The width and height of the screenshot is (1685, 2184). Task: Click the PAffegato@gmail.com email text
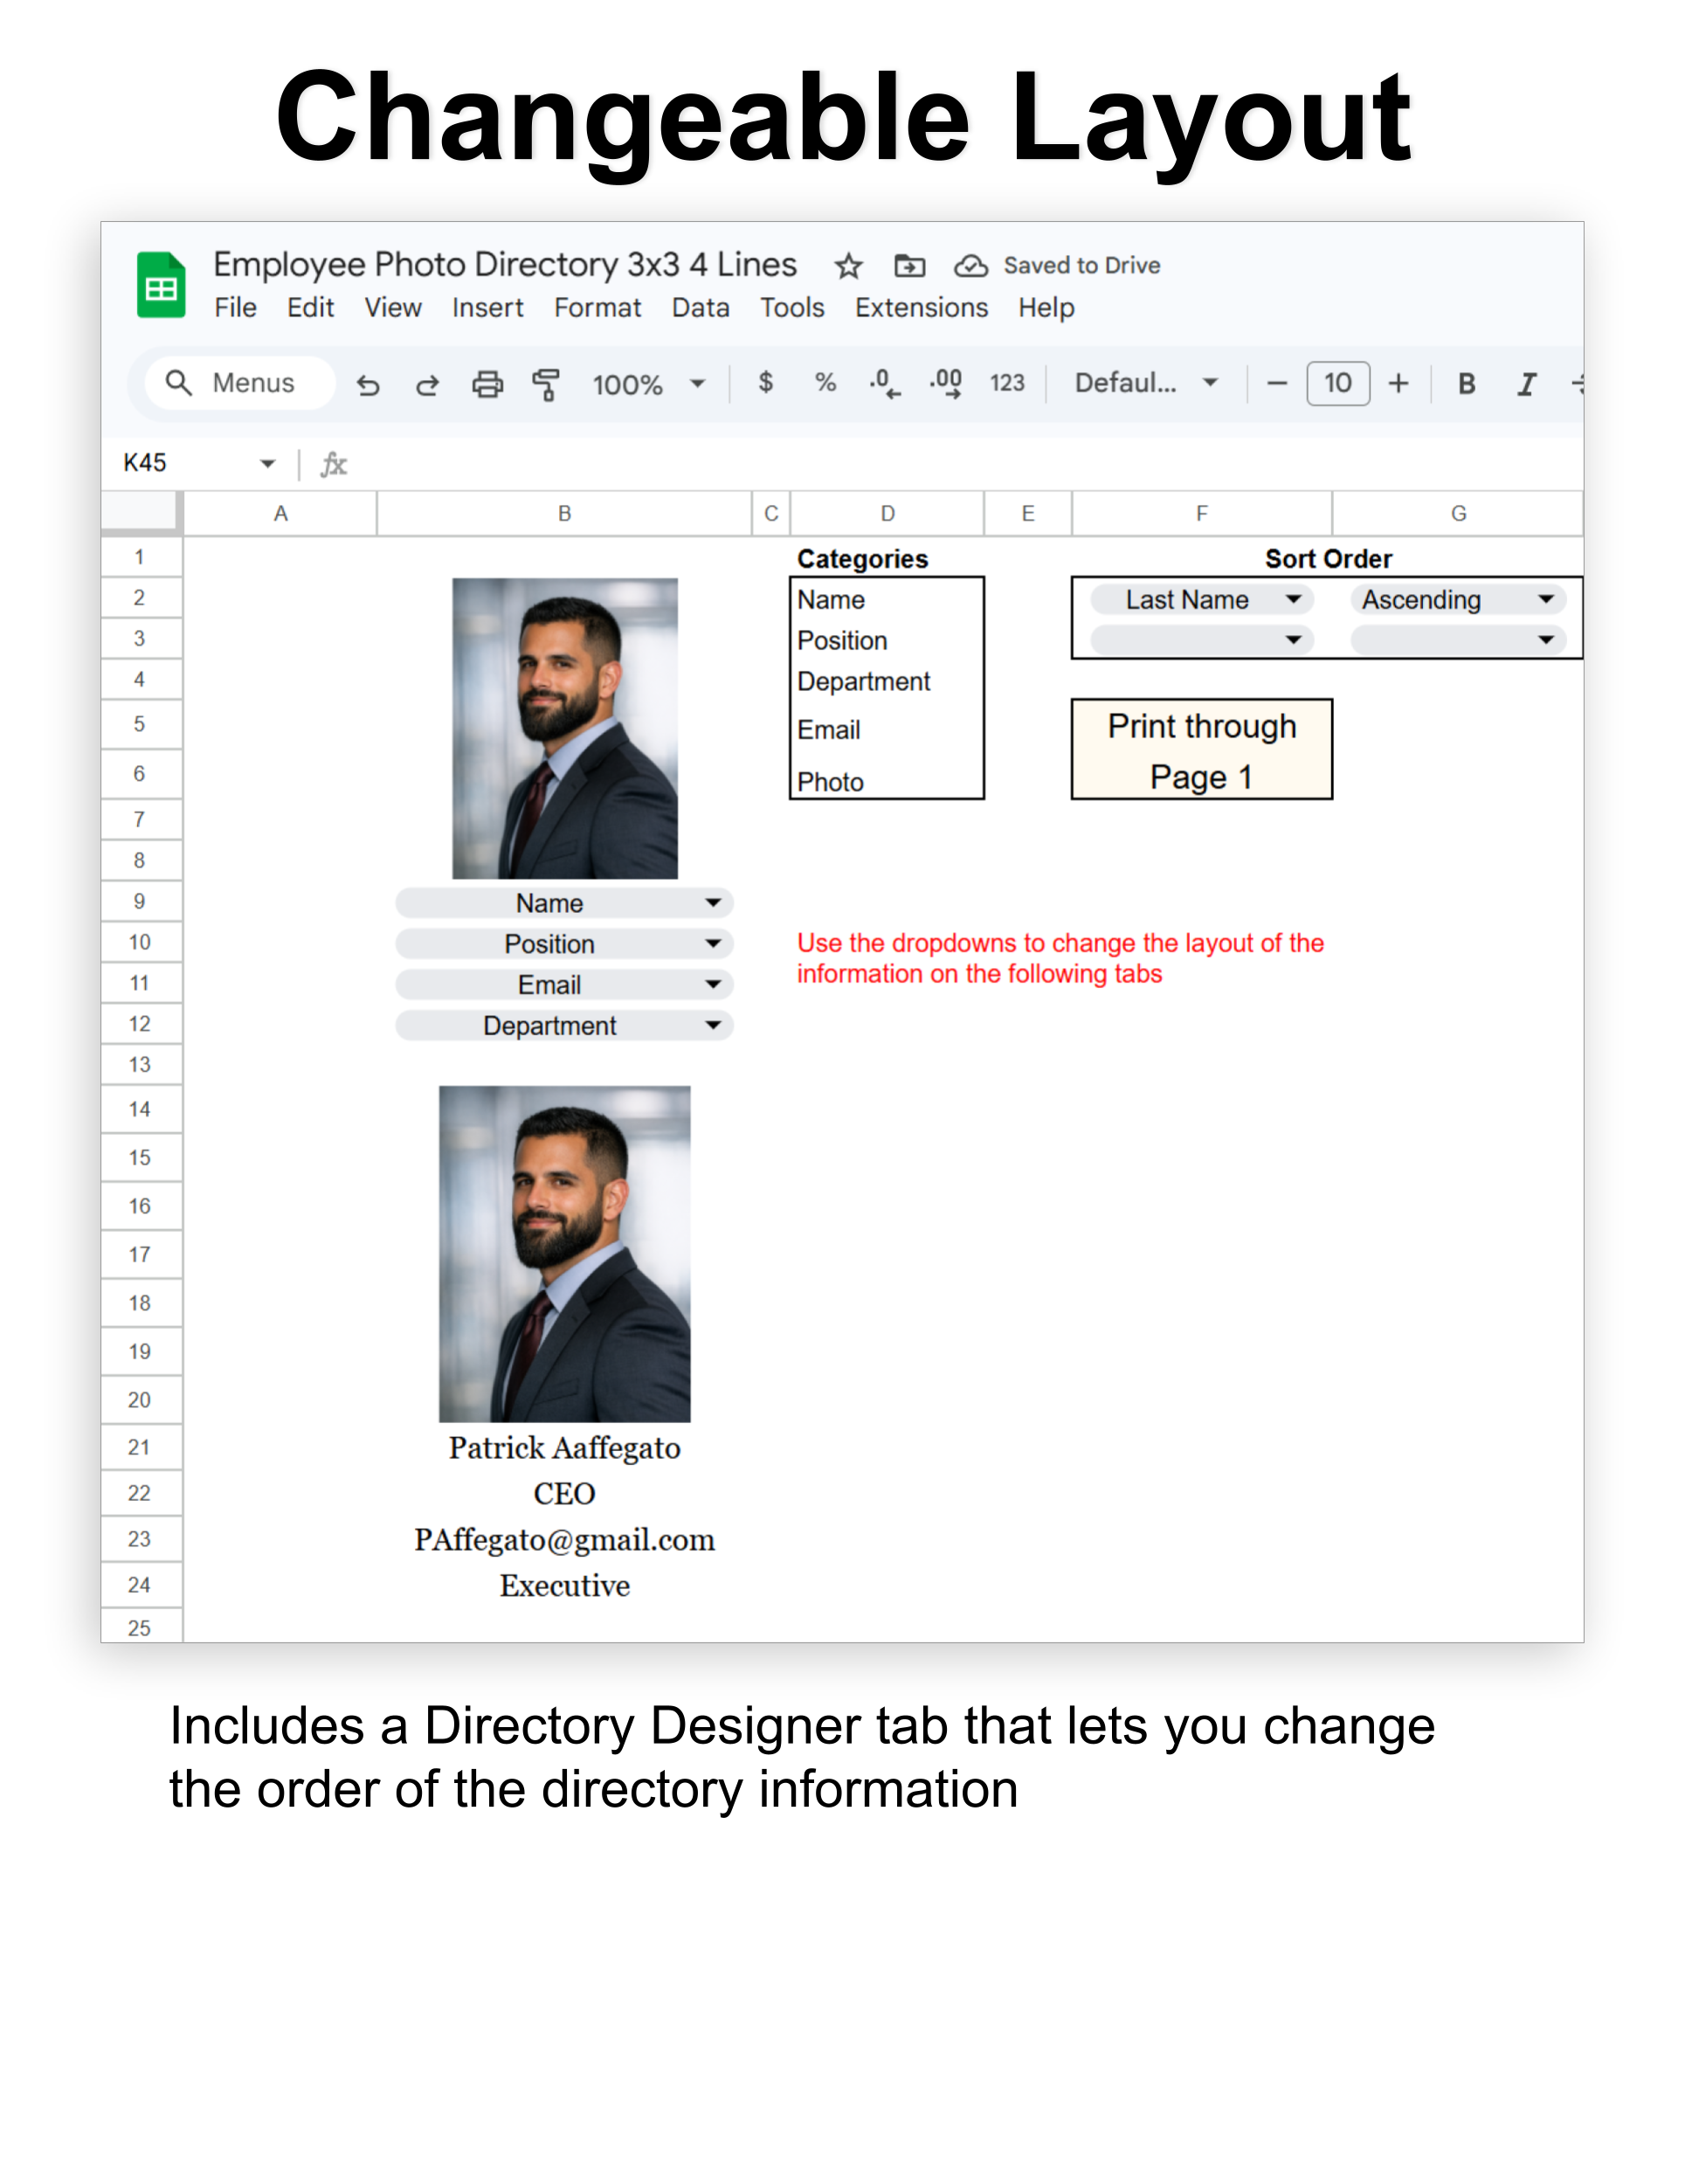click(564, 1539)
